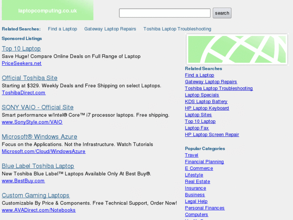Image resolution: width=293 pixels, height=220 pixels.
Task: Go to the Financial Planning category
Action: pyautogui.click(x=204, y=162)
